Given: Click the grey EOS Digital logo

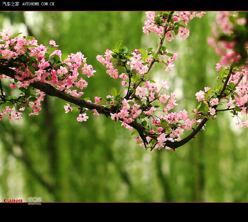Looking at the screenshot, I should pos(35,201).
